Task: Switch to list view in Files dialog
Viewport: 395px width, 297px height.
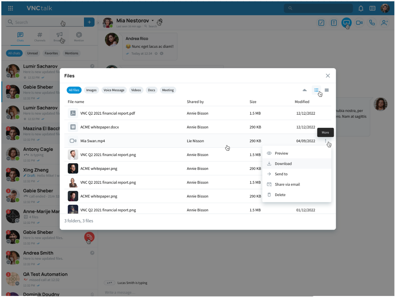Action: 316,90
